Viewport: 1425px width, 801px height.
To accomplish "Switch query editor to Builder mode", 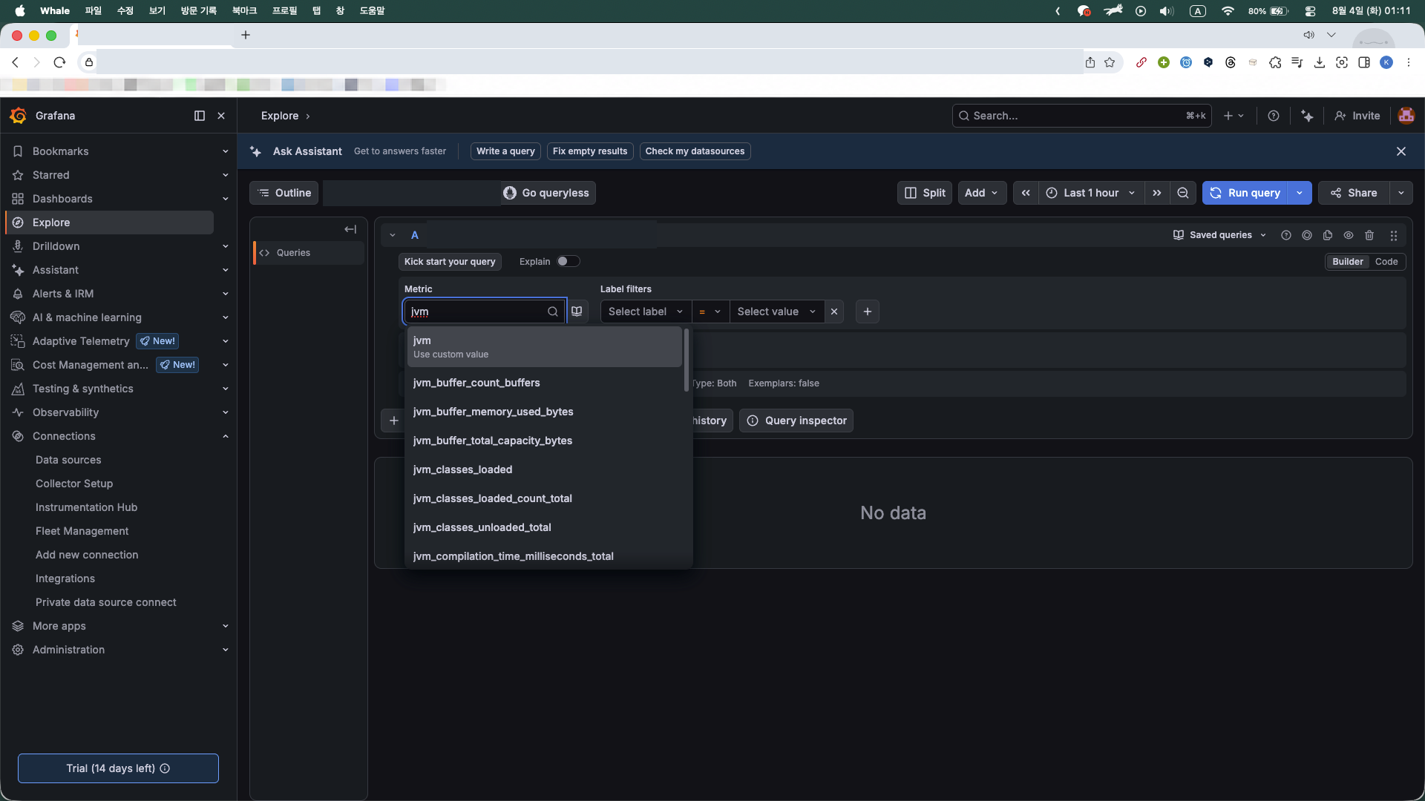I will [x=1348, y=262].
